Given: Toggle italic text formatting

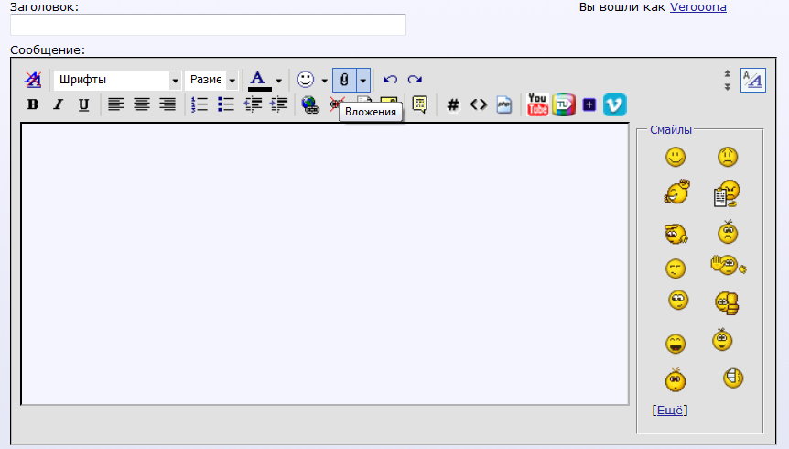Looking at the screenshot, I should (x=58, y=104).
